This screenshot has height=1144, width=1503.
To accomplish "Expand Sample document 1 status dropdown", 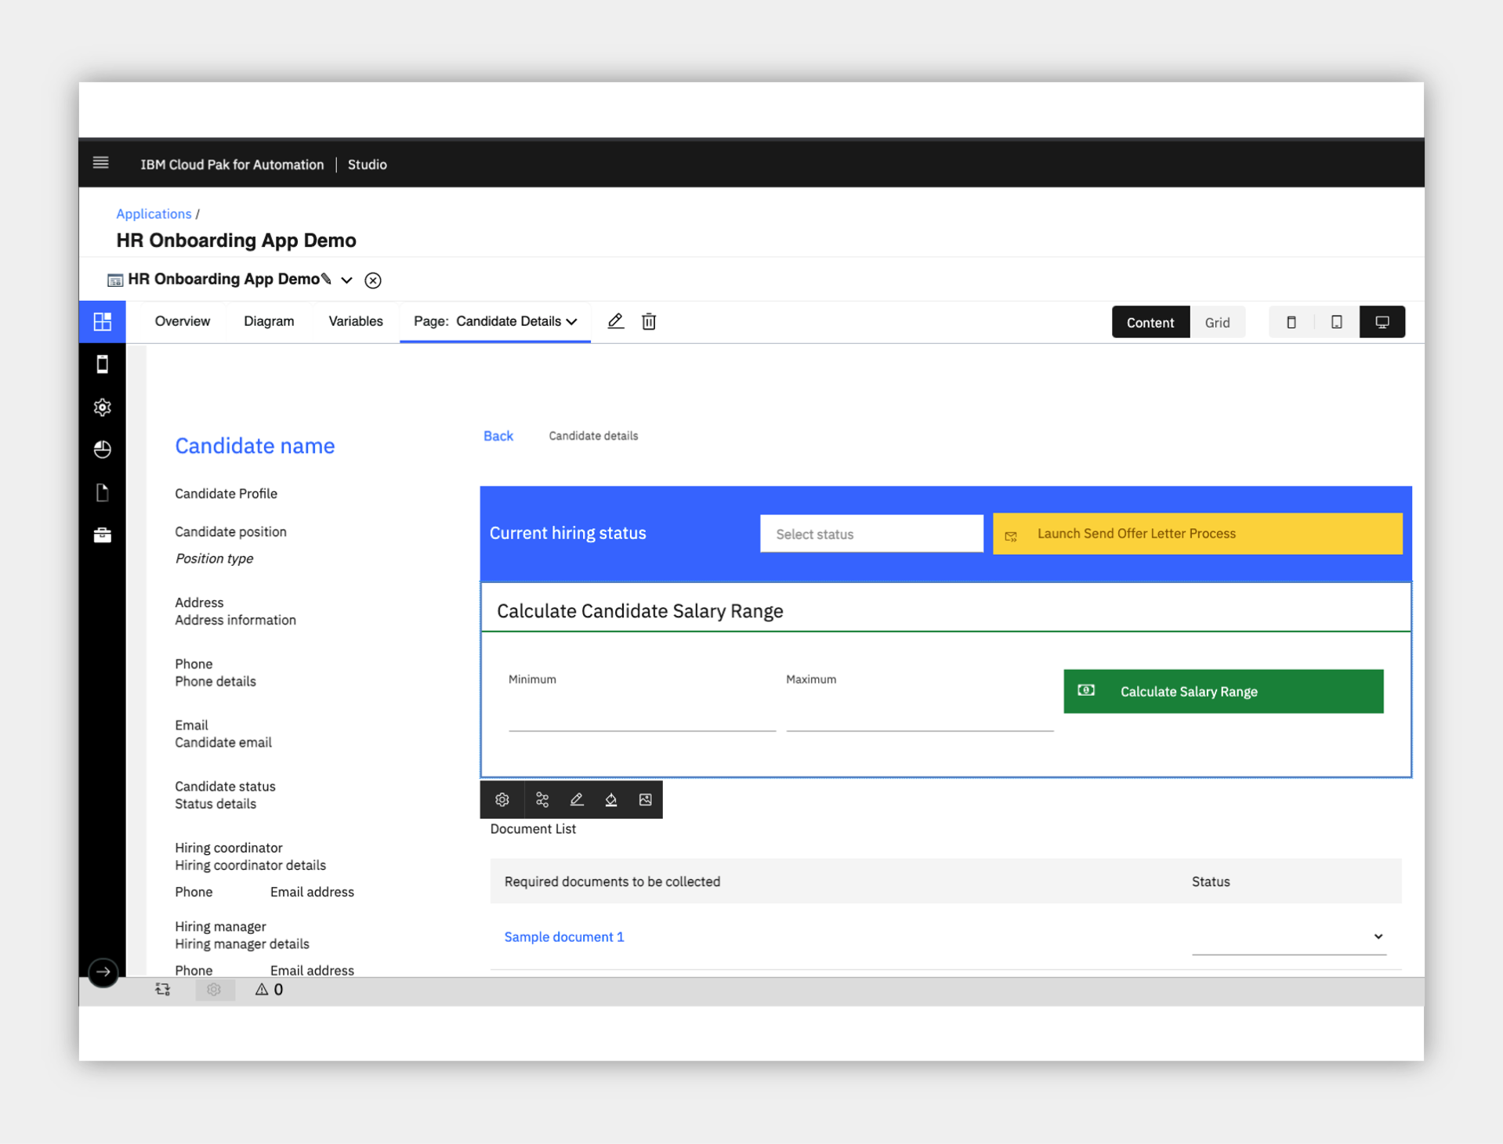I will pyautogui.click(x=1289, y=937).
